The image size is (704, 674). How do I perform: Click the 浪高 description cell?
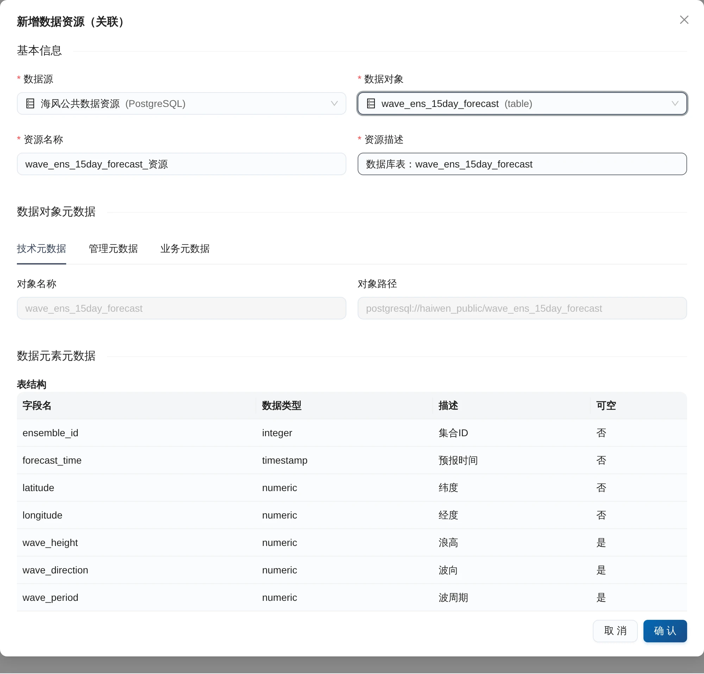[511, 543]
